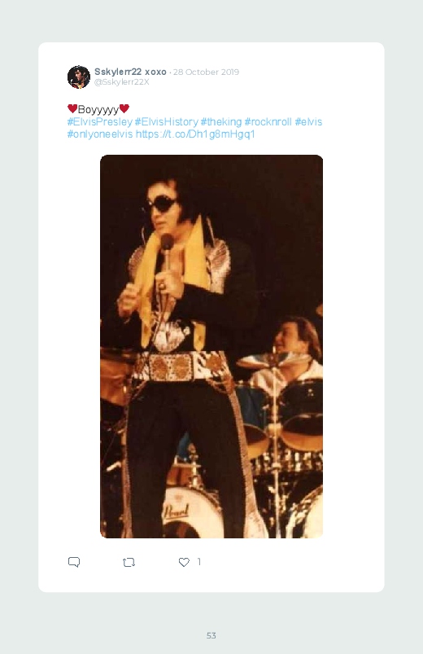This screenshot has height=654, width=423.
Task: Open the 28 October 2019 timestamp
Action: 207,72
